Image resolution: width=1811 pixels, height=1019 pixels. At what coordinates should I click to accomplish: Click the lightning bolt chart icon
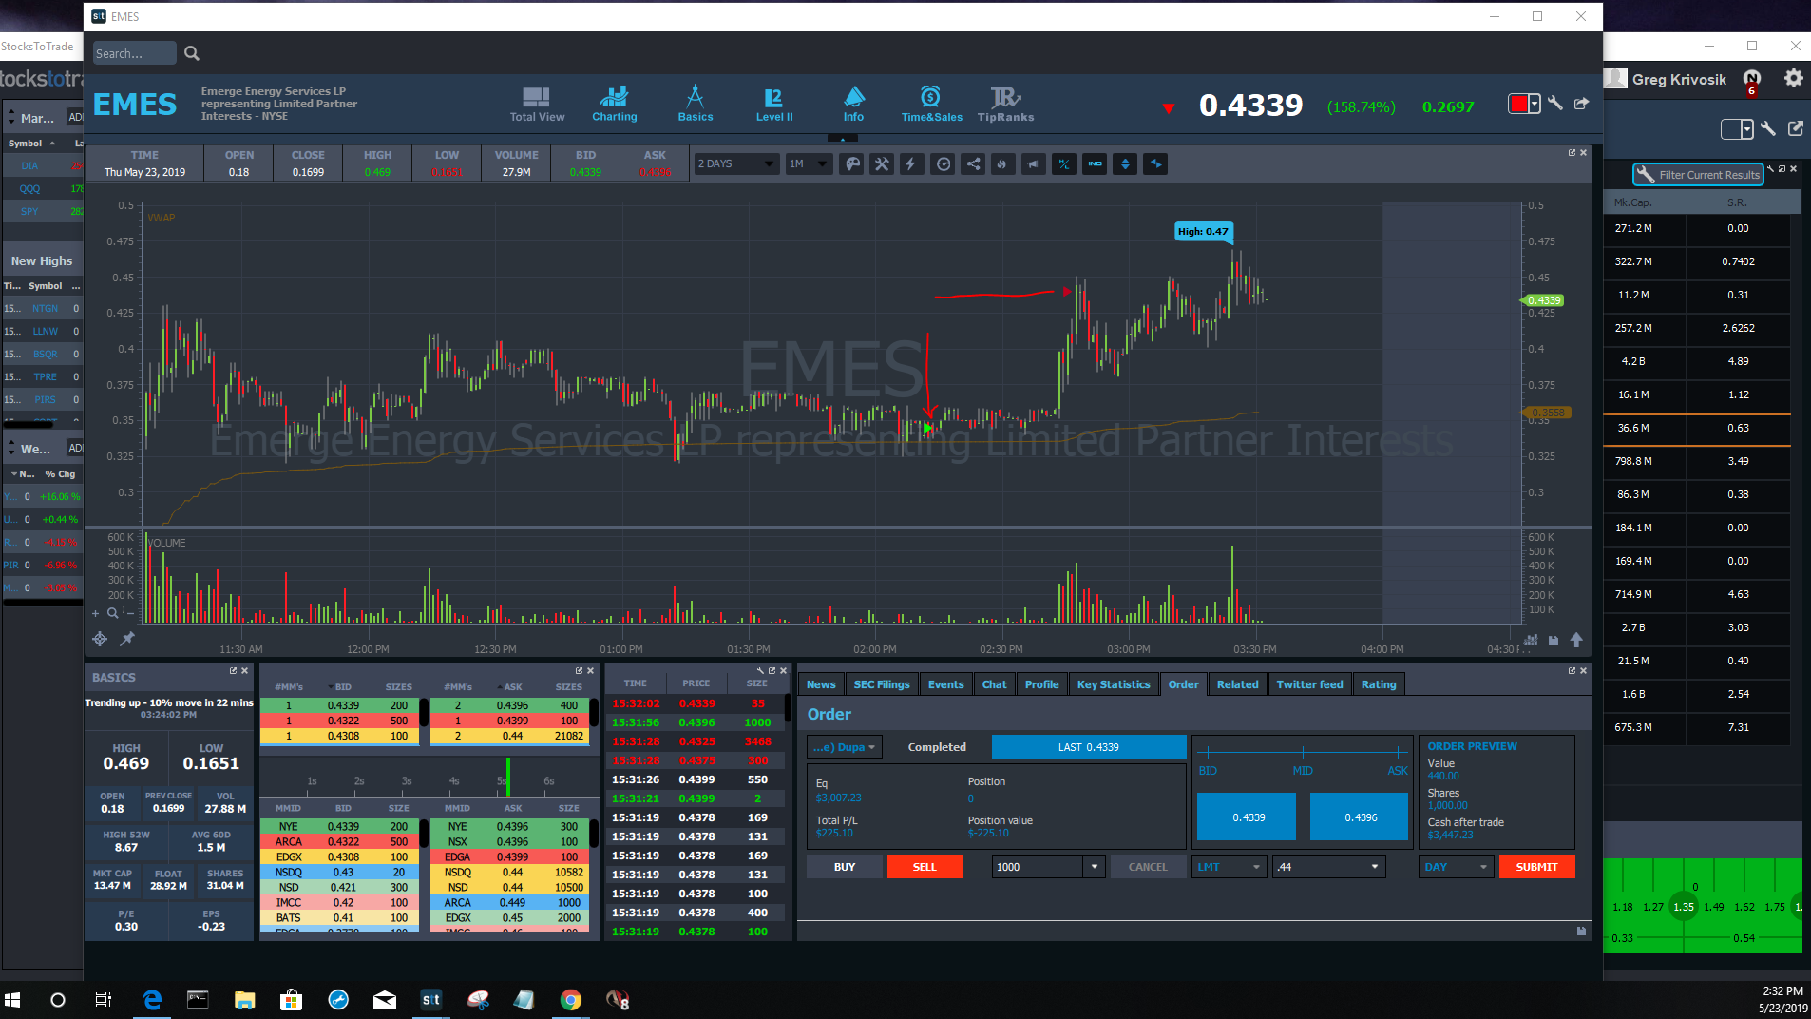[x=911, y=163]
